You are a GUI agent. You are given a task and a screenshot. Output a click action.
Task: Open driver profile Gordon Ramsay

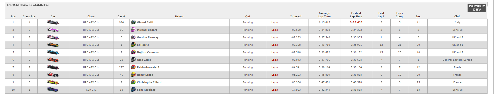click(x=148, y=37)
